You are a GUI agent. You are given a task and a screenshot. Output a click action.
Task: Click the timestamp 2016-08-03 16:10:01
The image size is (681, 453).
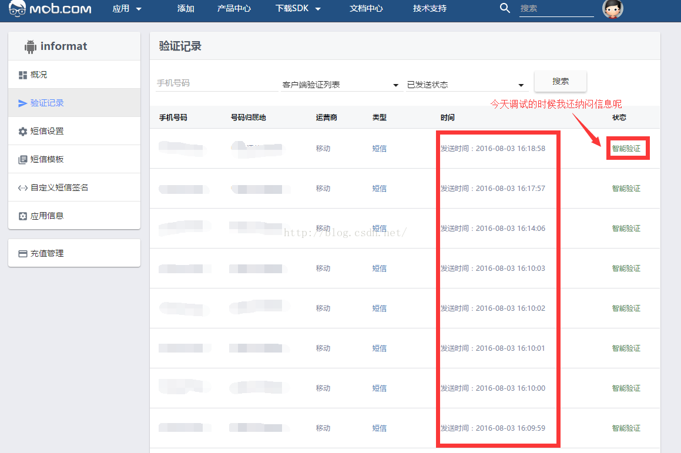(511, 348)
